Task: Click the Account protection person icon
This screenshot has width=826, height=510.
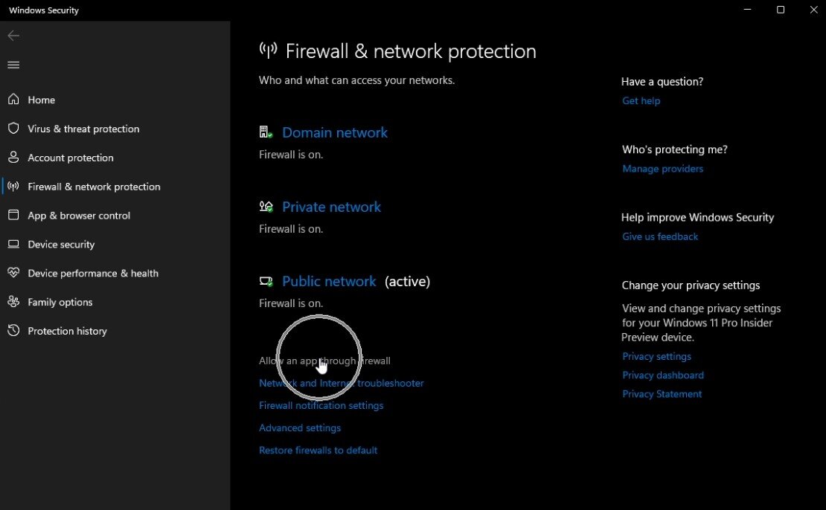Action: 13,158
